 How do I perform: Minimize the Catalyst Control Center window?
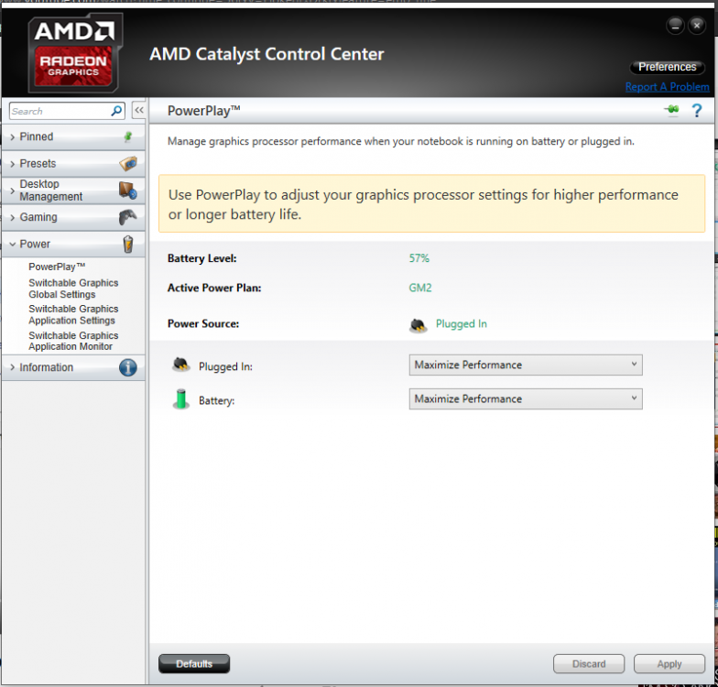pos(675,26)
